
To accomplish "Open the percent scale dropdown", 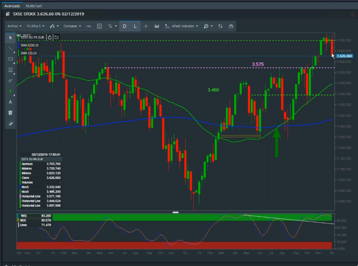I will (x=112, y=26).
